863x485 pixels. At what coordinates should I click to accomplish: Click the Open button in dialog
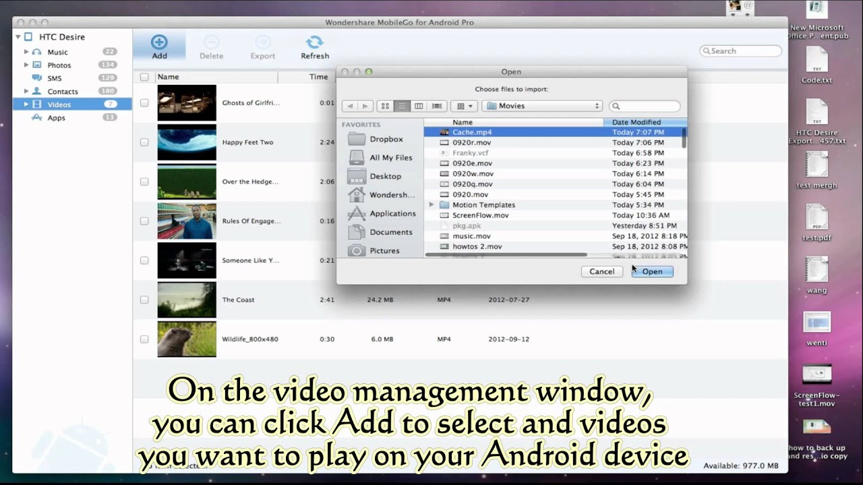point(652,271)
